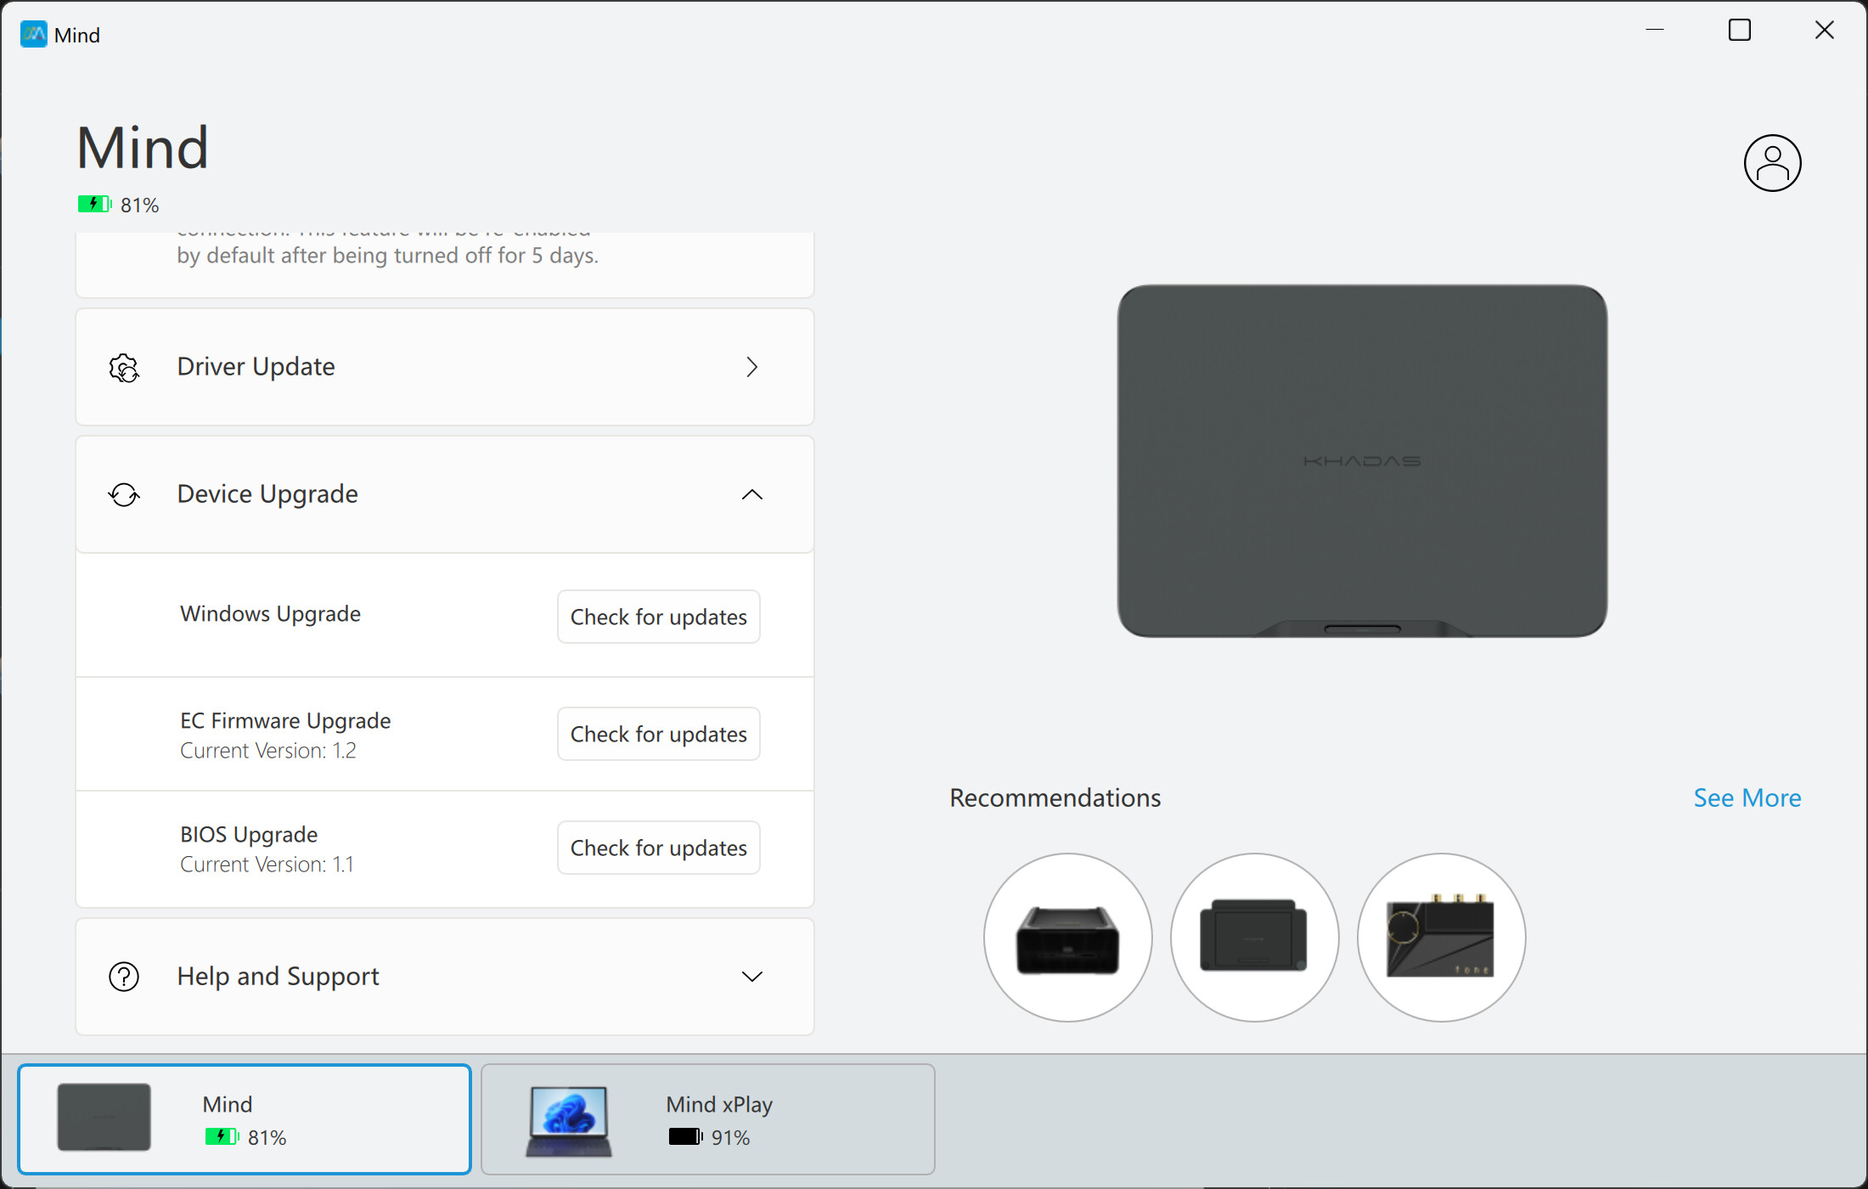Expand the Help and Support section

coord(751,977)
